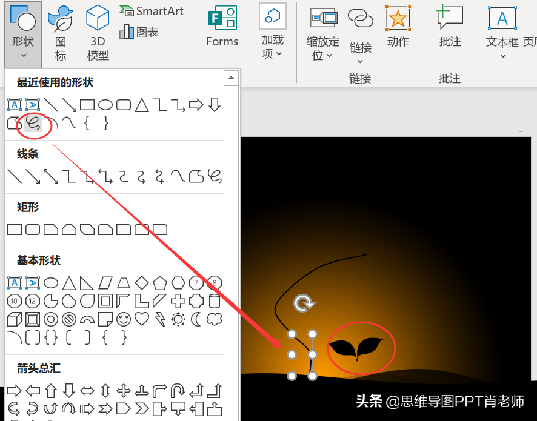Screen dimensions: 537x421
Task: Select the double brace shape in 基本形状
Action: pyautogui.click(x=51, y=337)
